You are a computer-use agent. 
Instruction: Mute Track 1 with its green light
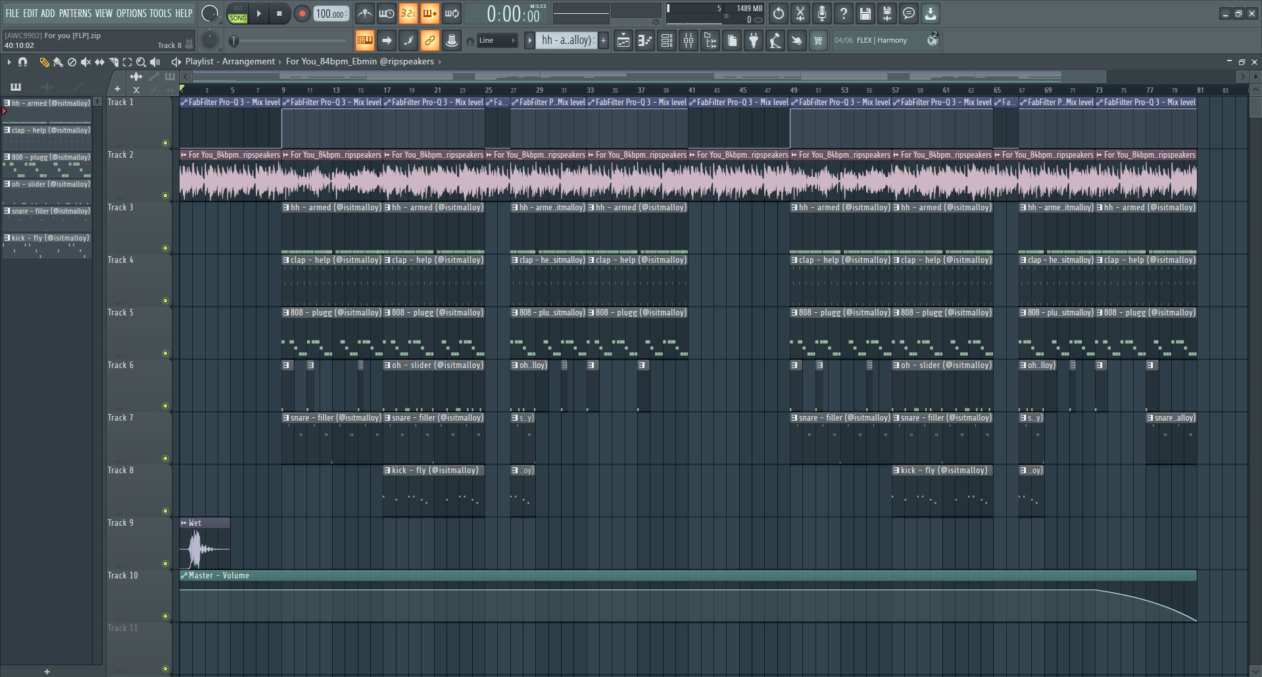tap(166, 143)
